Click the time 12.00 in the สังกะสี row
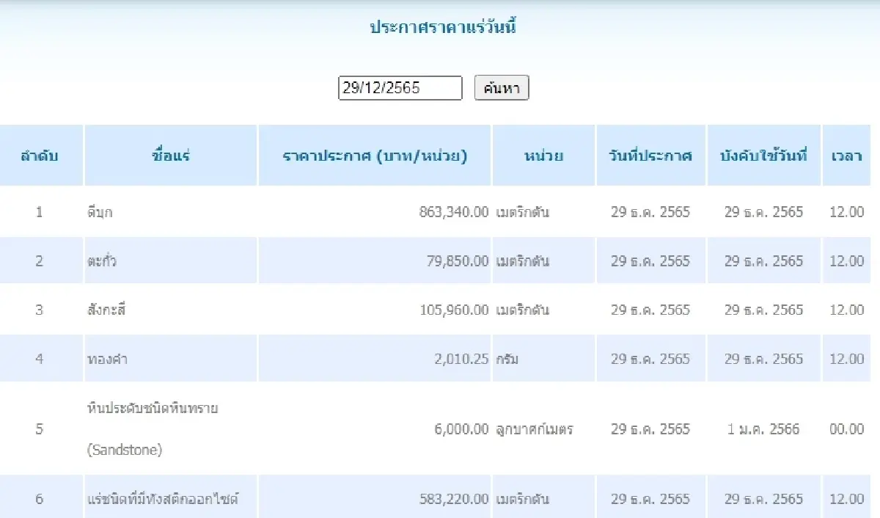Screen dimensions: 880x518 847,310
